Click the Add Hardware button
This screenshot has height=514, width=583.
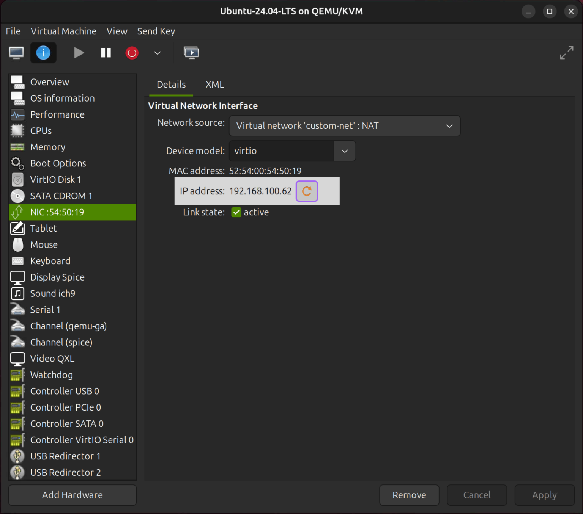[x=72, y=495]
